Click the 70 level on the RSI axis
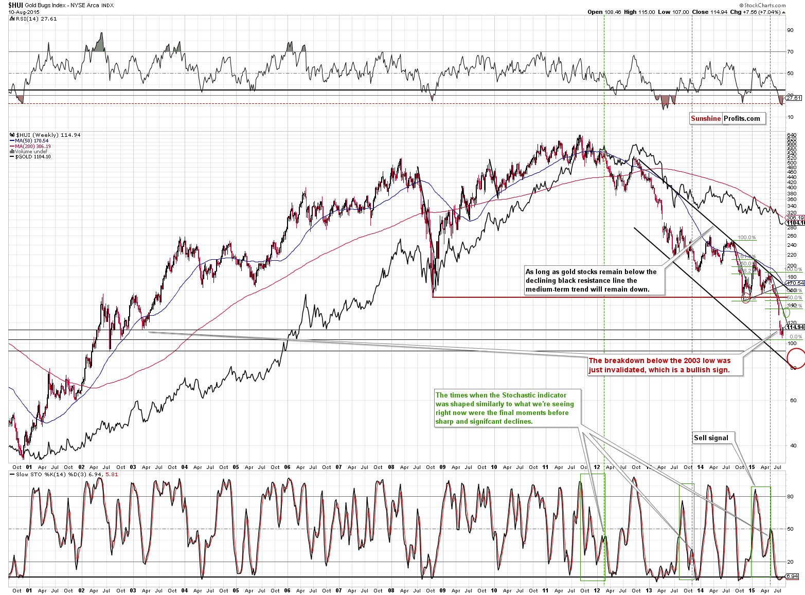Screen dimensions: 805x595 pyautogui.click(x=790, y=51)
